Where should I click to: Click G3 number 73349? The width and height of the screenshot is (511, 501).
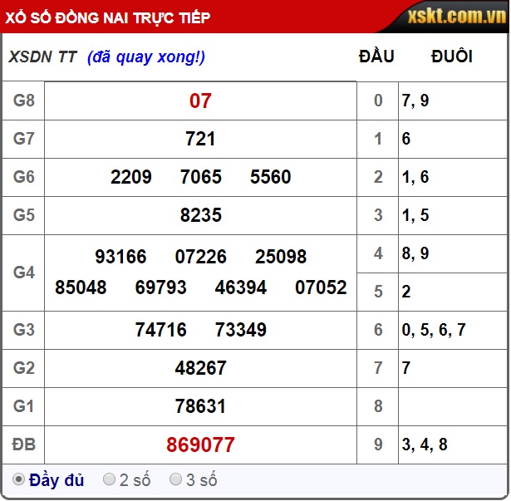click(x=240, y=330)
